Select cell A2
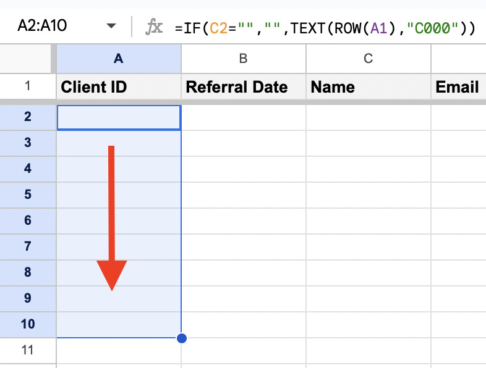The width and height of the screenshot is (486, 368). pos(119,117)
